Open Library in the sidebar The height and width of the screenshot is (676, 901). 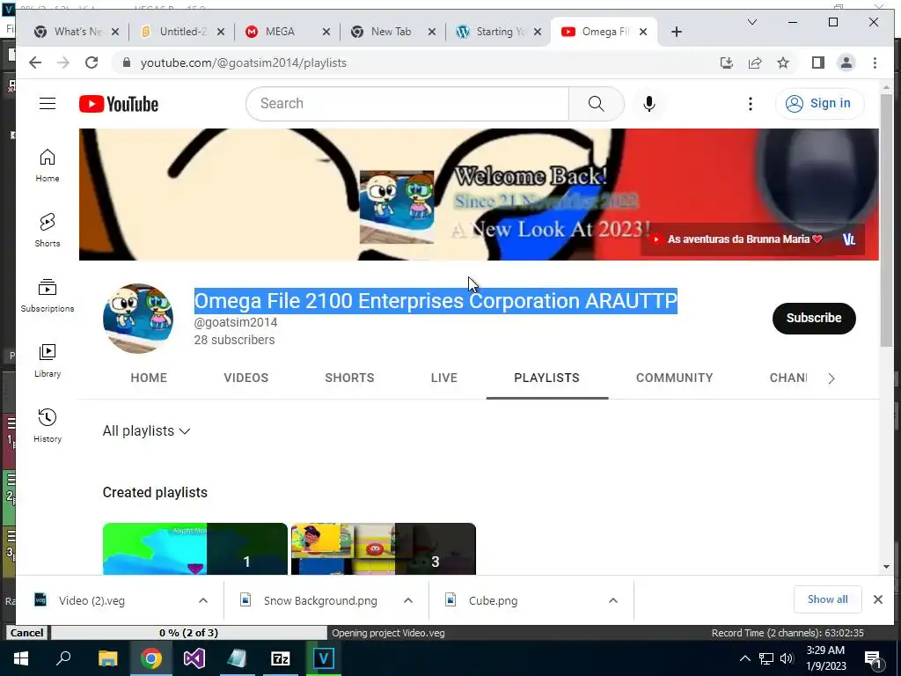click(x=48, y=360)
